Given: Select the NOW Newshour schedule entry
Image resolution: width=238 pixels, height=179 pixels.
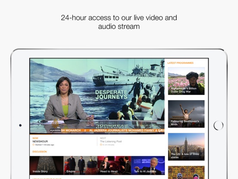Looking at the screenshot, I should pyautogui.click(x=63, y=141).
